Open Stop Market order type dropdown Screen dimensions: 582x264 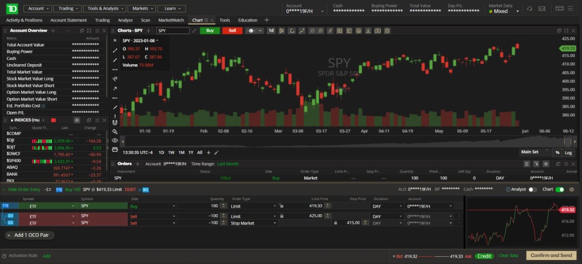pyautogui.click(x=253, y=223)
